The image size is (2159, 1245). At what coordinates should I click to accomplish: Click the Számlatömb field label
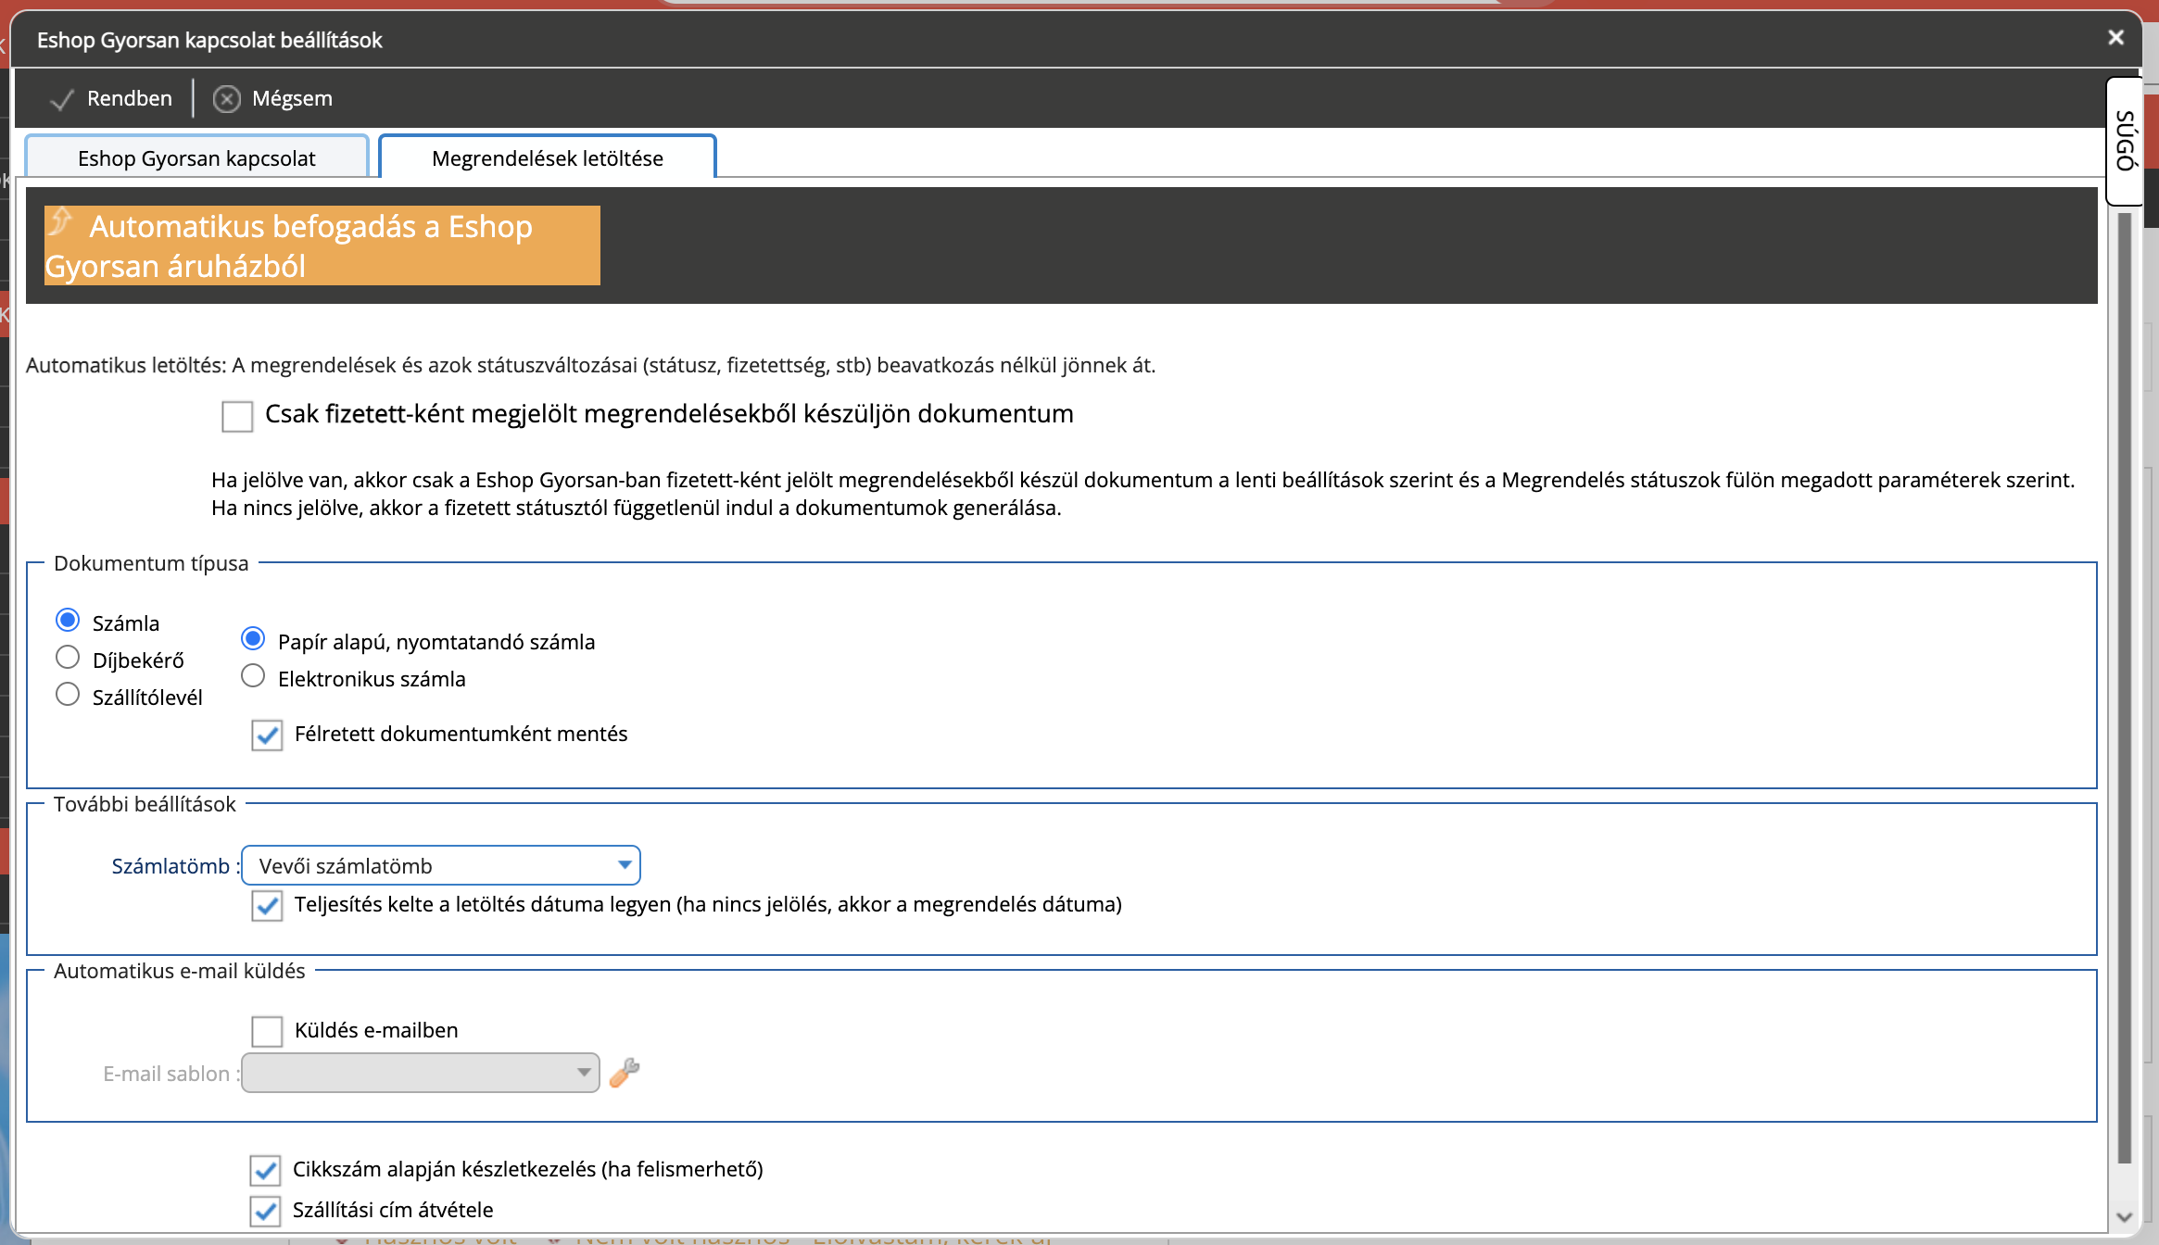tap(175, 866)
